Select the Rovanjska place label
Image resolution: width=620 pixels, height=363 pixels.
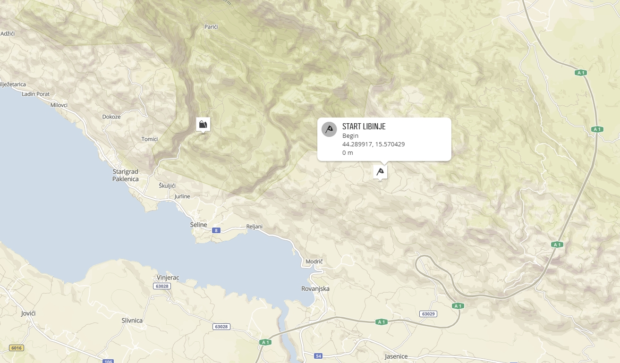tap(315, 288)
